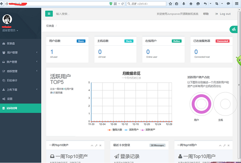This screenshot has width=241, height=163.
Task: Collapse the 一周Top10资产 panel
Action: click(x=92, y=146)
